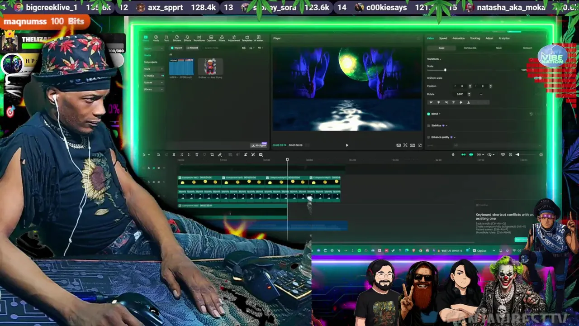579x326 pixels.
Task: Select the Retouch sub-tab
Action: 527,48
